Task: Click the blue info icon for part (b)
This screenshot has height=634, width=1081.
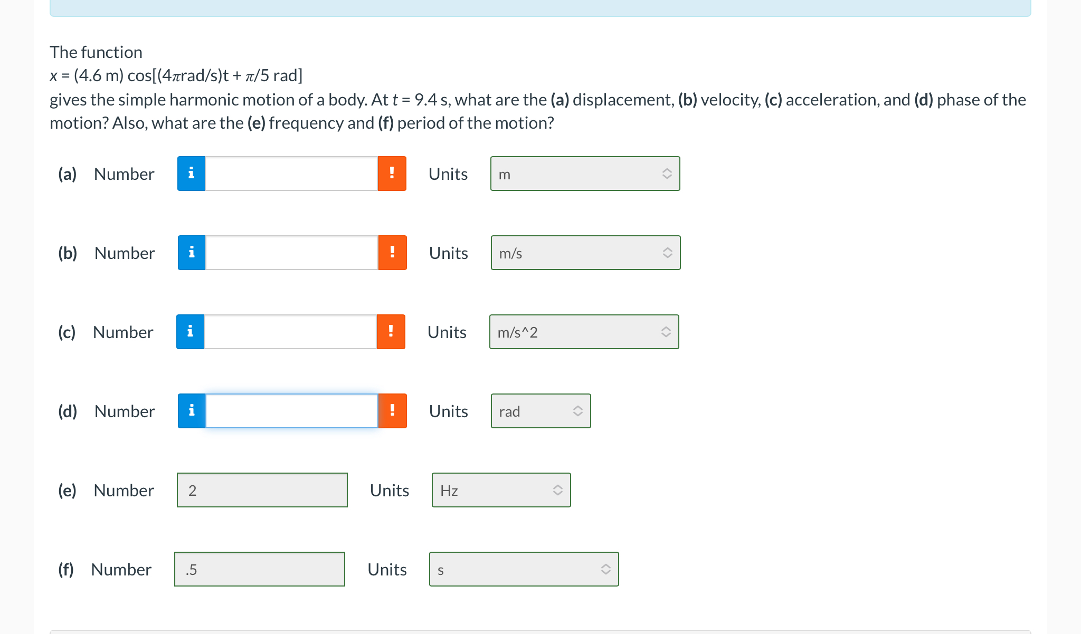Action: click(192, 253)
